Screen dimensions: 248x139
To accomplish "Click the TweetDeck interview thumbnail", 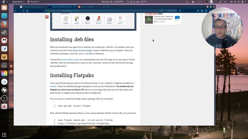I will (149, 20).
